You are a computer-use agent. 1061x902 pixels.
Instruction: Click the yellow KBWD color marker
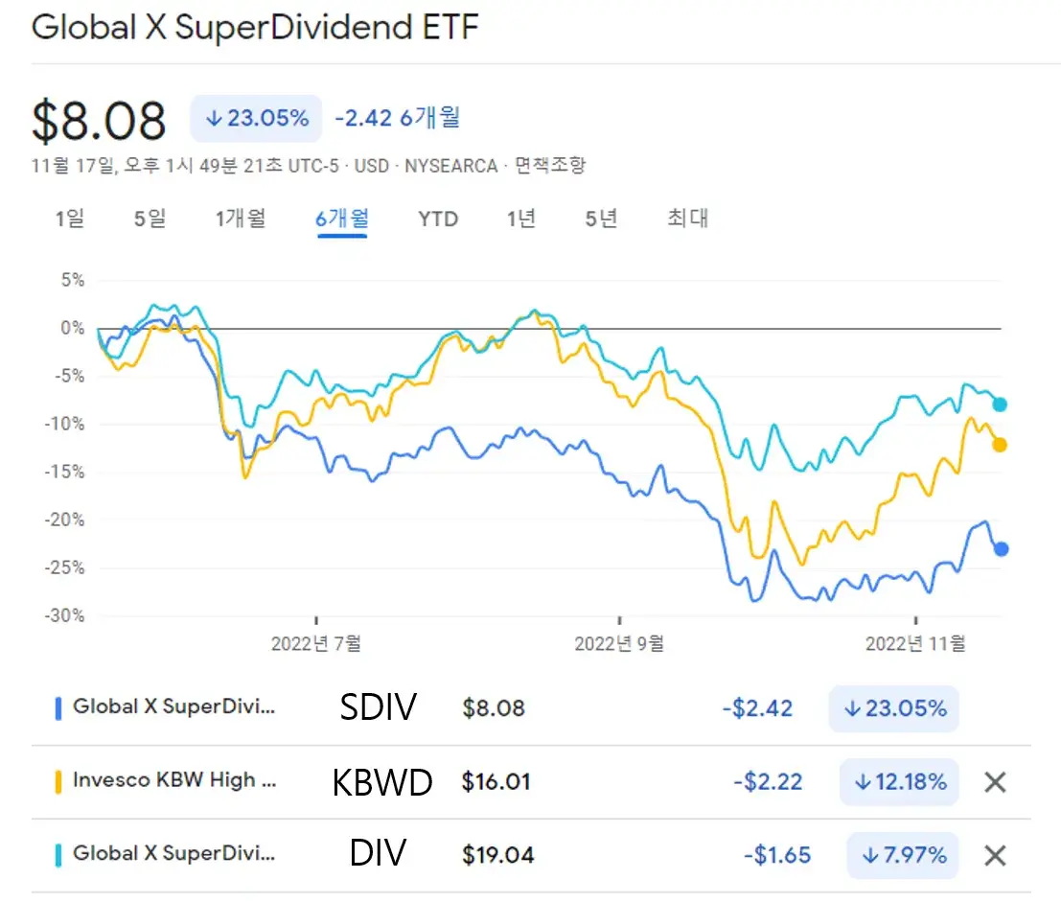58,782
